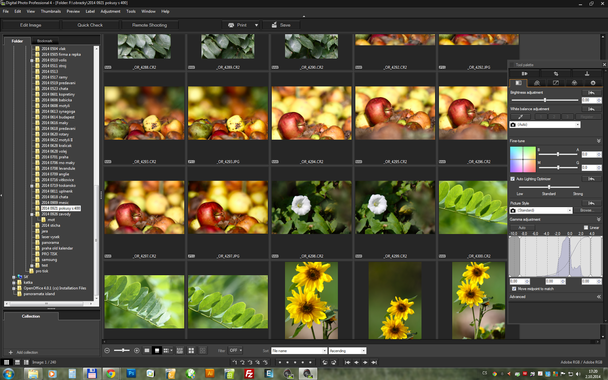The image size is (608, 380).
Task: Expand the 2014 0719 toskansko folder
Action: [x=32, y=186]
